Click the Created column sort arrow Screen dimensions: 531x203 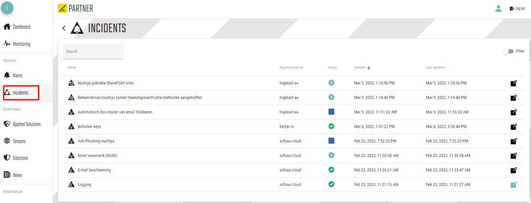[369, 68]
